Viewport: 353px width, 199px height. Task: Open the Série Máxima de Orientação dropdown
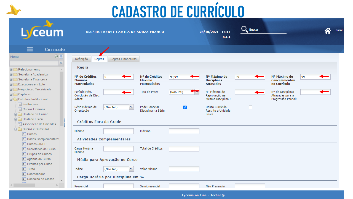click(x=131, y=107)
